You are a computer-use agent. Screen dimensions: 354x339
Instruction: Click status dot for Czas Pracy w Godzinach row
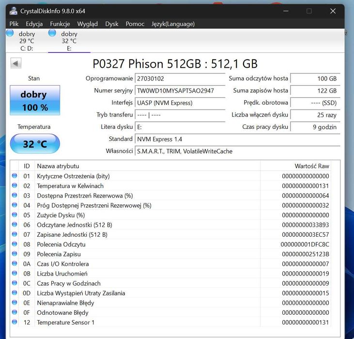15,283
